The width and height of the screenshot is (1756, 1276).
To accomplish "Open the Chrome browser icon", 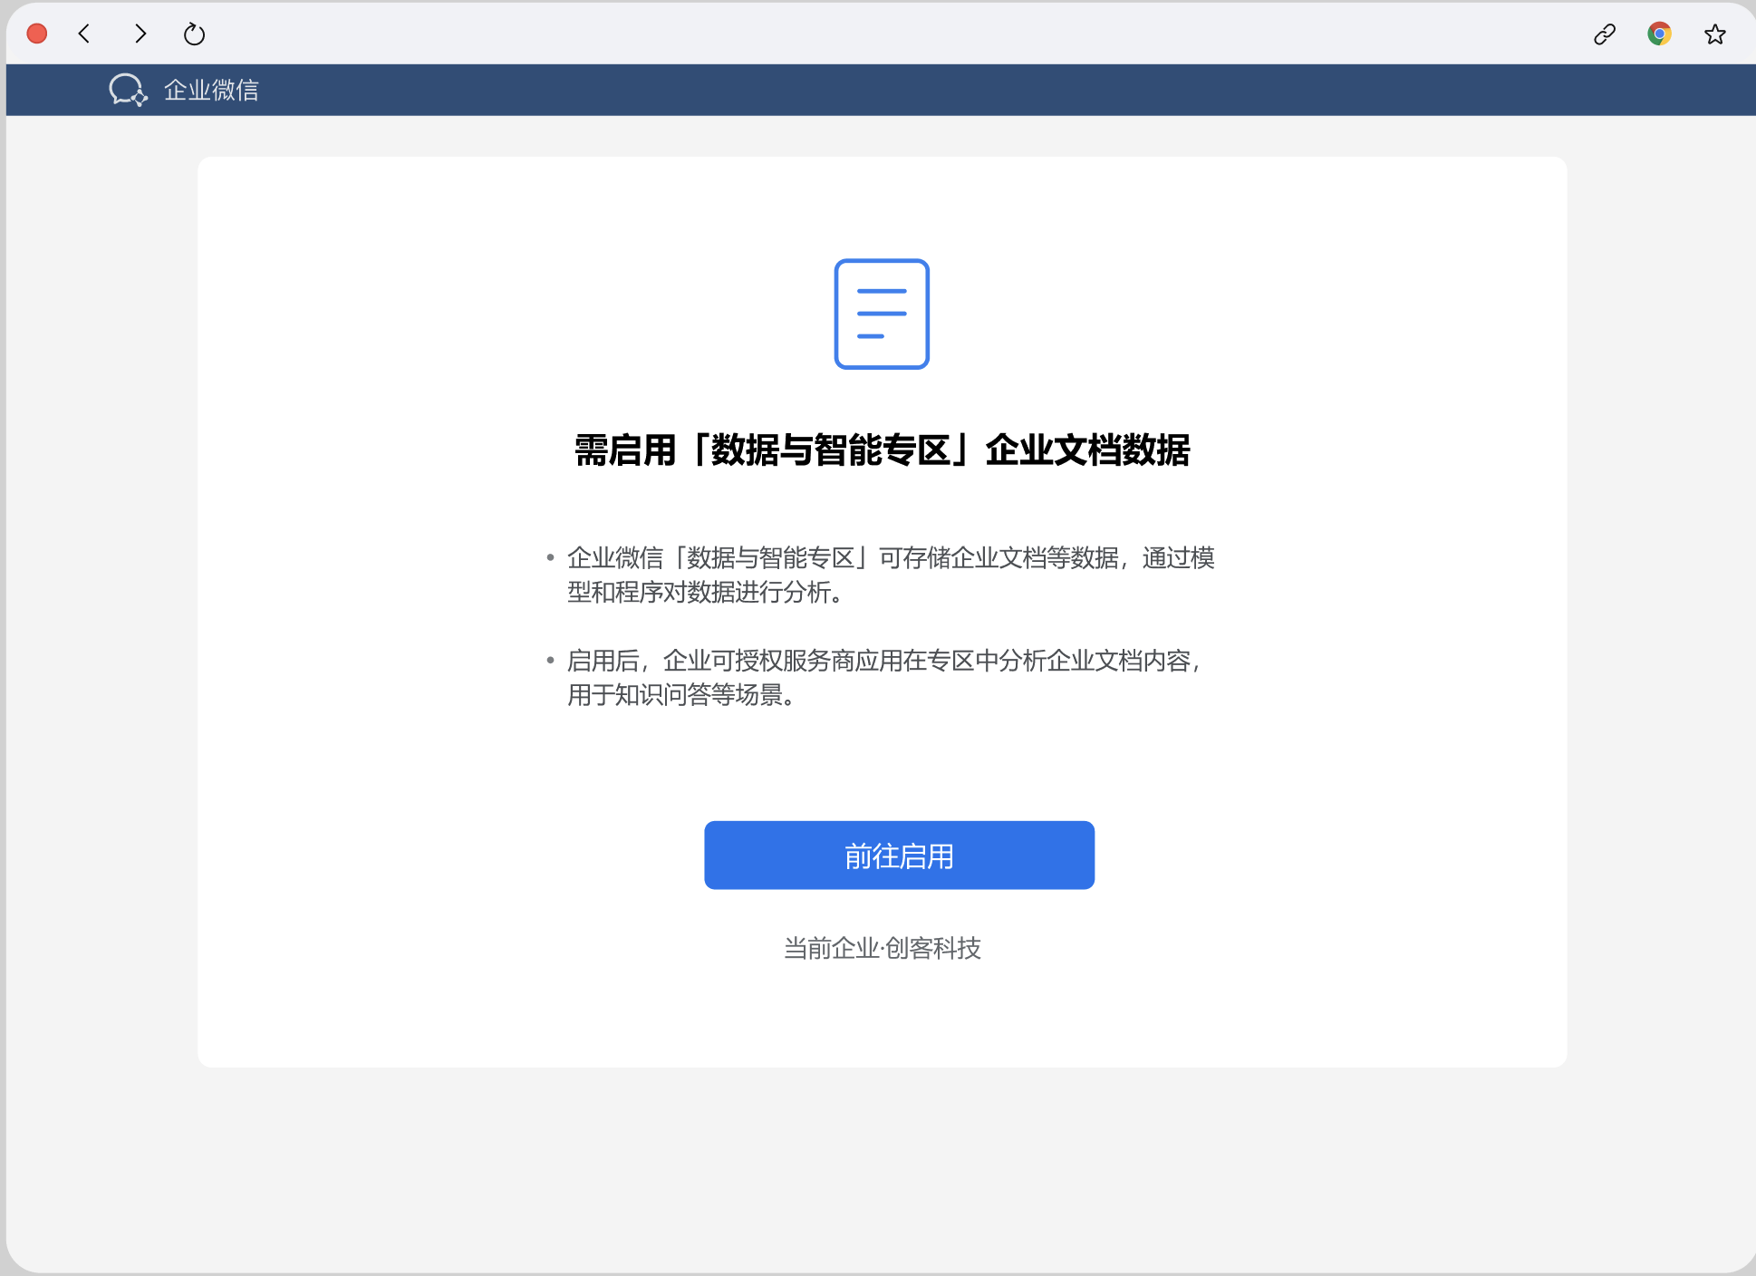I will coord(1659,34).
